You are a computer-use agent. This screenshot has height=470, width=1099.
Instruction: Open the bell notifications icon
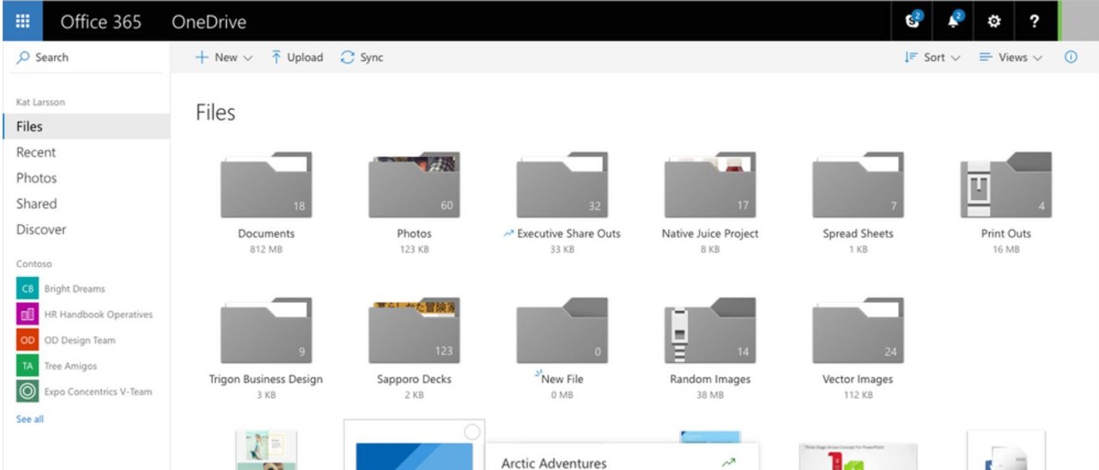(954, 21)
